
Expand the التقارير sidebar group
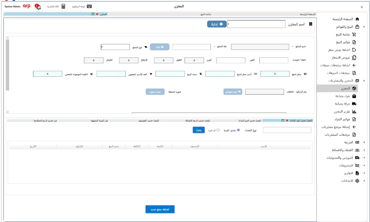364,173
